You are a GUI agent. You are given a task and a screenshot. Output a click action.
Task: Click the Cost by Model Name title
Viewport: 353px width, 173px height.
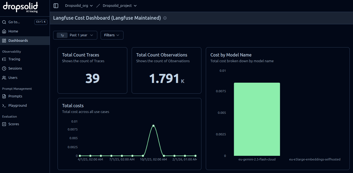tap(231, 55)
